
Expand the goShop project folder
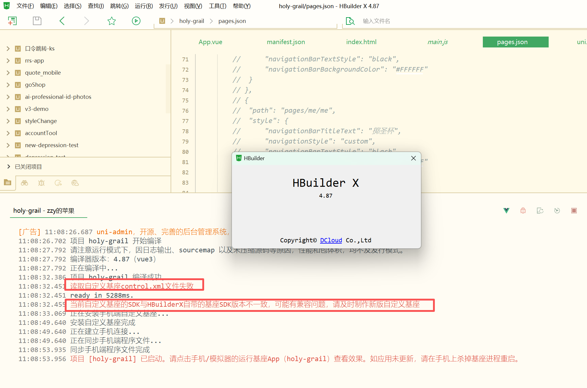(8, 85)
